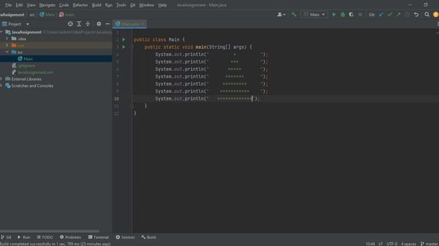The width and height of the screenshot is (439, 246).
Task: Open the Refactor menu
Action: [x=80, y=5]
